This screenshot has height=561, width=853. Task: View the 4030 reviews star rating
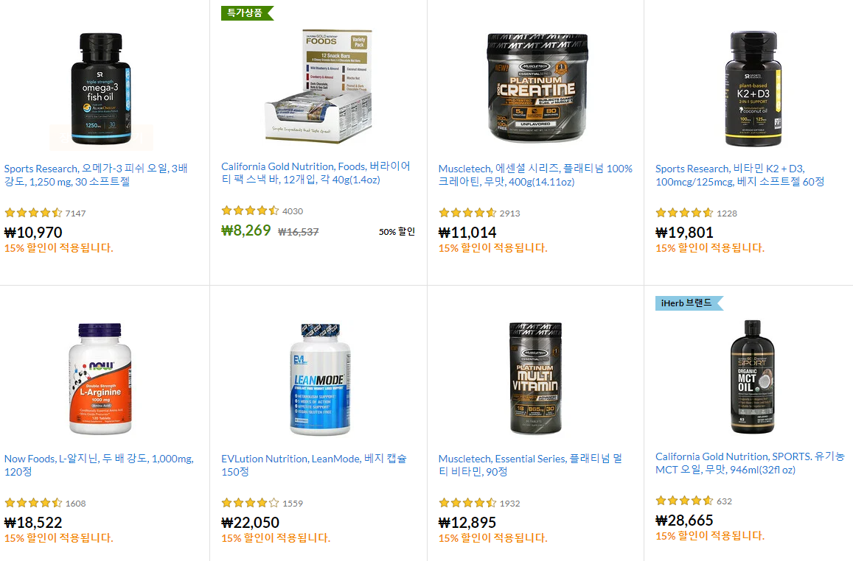(262, 211)
